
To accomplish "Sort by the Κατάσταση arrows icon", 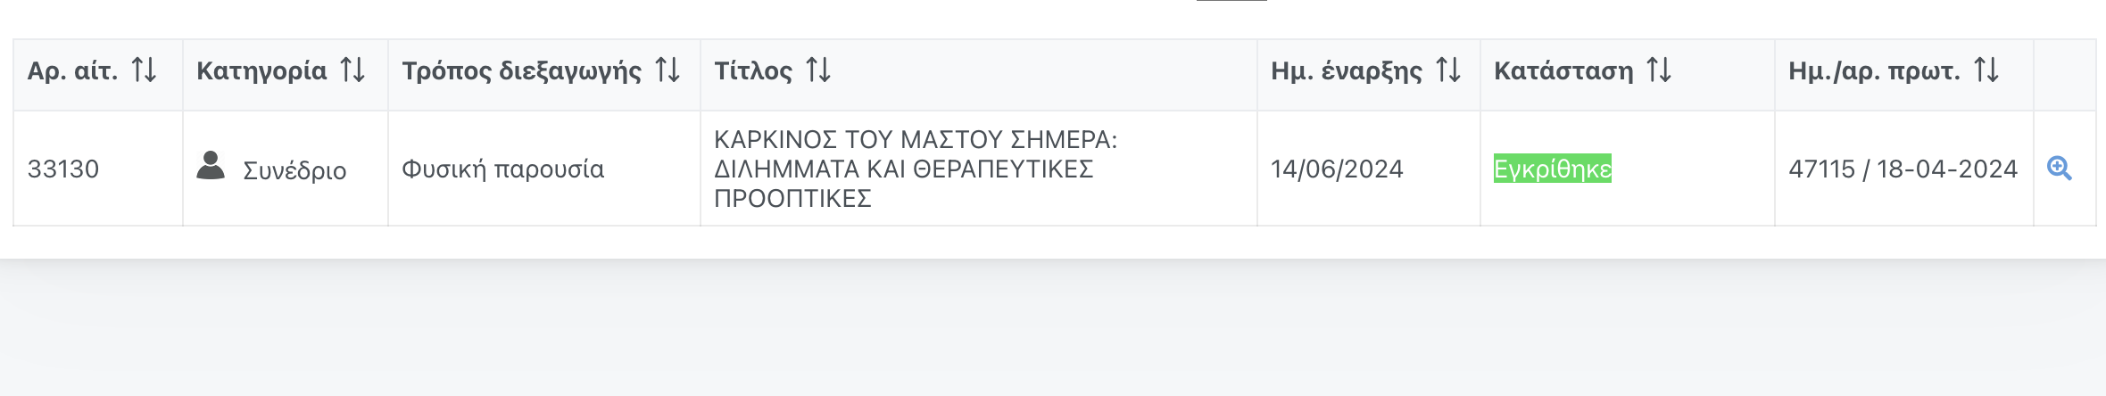I will (x=1659, y=70).
